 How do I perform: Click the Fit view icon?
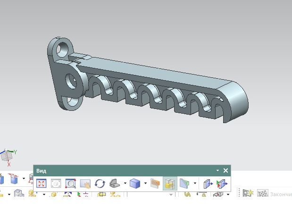pos(41,183)
